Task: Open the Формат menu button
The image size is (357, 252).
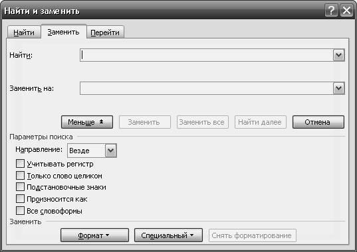Action: click(x=94, y=235)
